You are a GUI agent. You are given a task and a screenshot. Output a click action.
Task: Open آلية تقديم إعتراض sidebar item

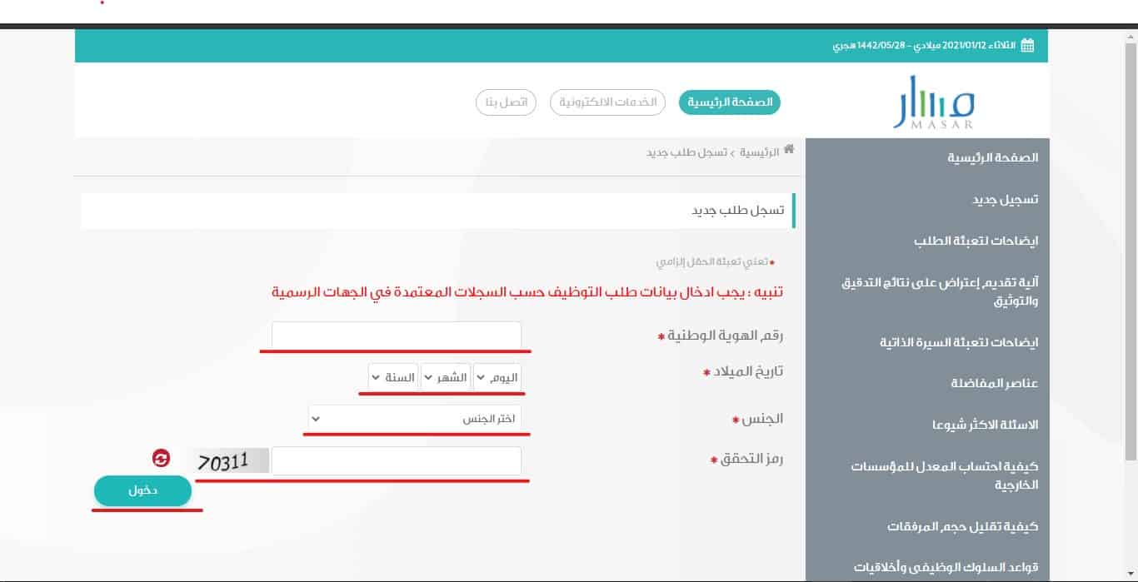coord(941,291)
